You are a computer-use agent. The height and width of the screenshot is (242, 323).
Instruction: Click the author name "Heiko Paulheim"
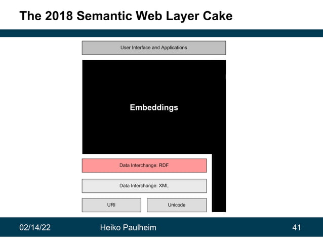[128, 228]
